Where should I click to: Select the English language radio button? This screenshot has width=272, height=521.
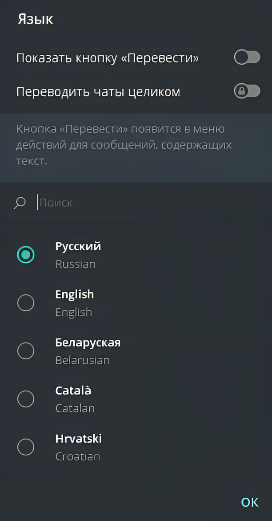(x=26, y=303)
